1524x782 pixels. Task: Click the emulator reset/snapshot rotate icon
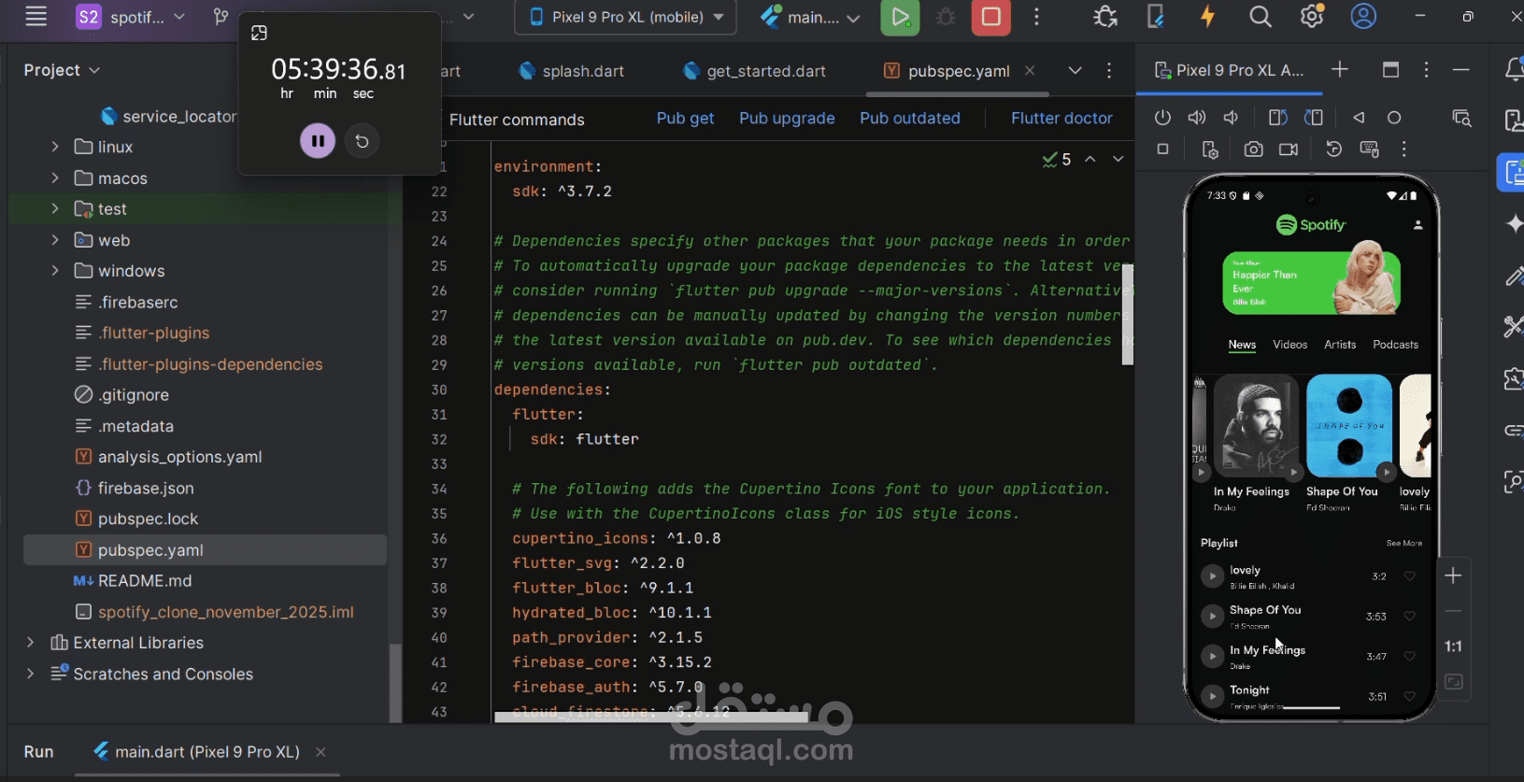pyautogui.click(x=1333, y=149)
